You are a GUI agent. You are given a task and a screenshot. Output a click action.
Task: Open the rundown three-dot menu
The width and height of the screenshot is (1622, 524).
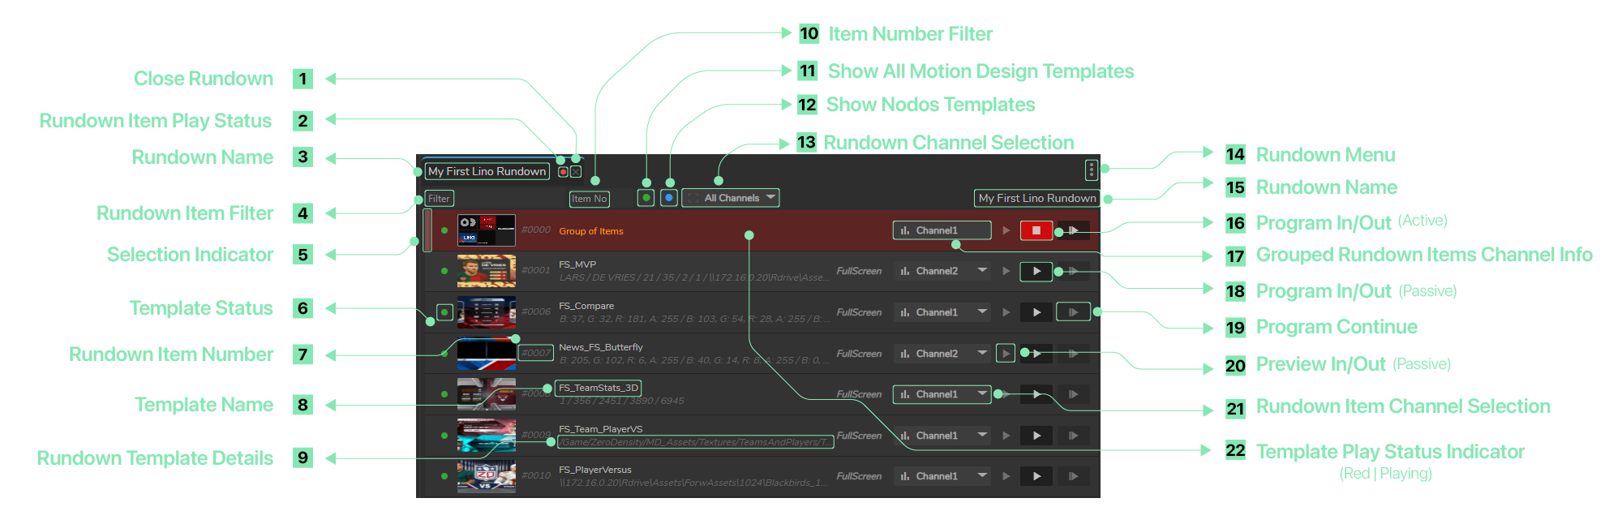[x=1091, y=170]
